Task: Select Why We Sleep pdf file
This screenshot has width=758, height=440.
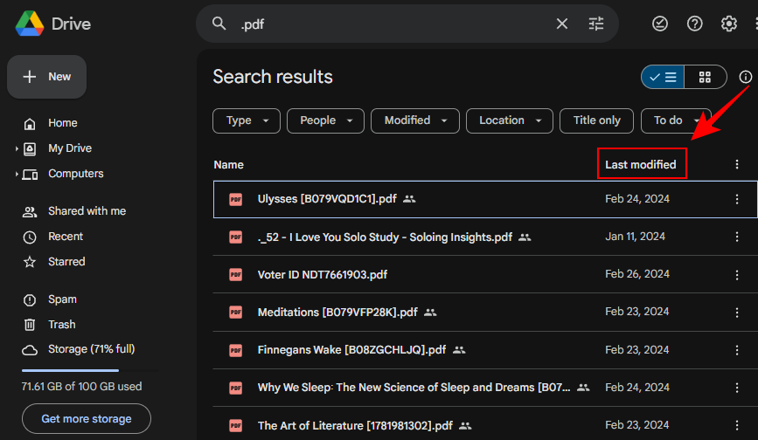Action: click(x=414, y=388)
